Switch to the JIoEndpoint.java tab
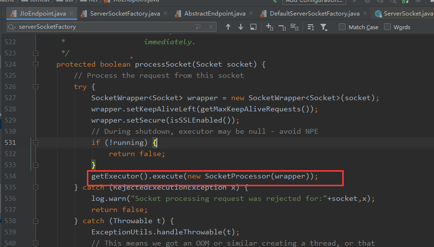Image resolution: width=434 pixels, height=247 pixels. click(x=43, y=13)
